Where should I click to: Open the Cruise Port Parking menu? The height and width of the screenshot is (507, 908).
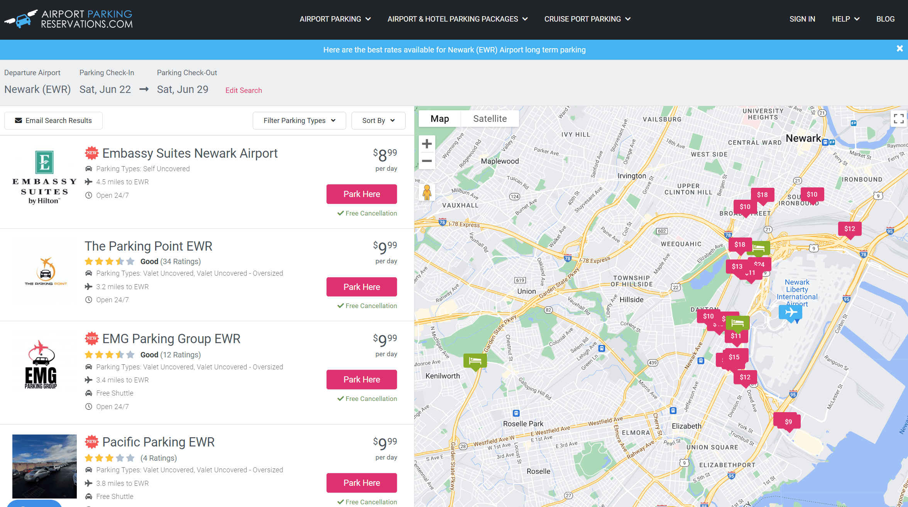click(587, 19)
